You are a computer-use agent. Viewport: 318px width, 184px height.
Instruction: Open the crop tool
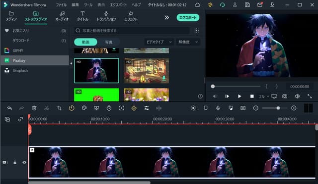tap(59, 108)
